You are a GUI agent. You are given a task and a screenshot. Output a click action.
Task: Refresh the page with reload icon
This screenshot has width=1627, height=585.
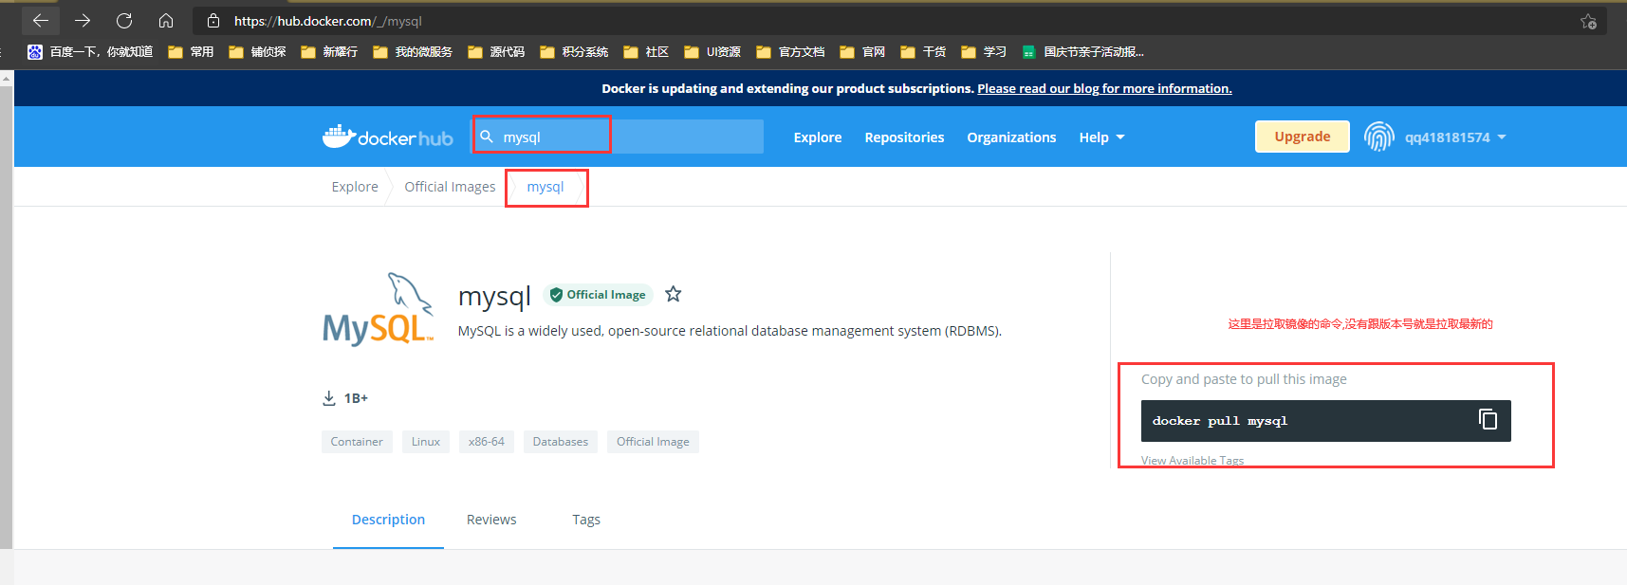click(x=124, y=20)
